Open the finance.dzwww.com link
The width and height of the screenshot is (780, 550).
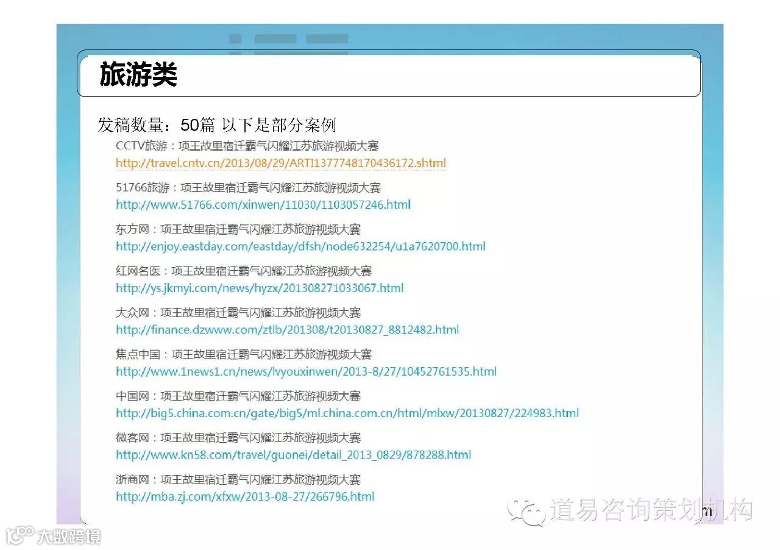pyautogui.click(x=288, y=330)
